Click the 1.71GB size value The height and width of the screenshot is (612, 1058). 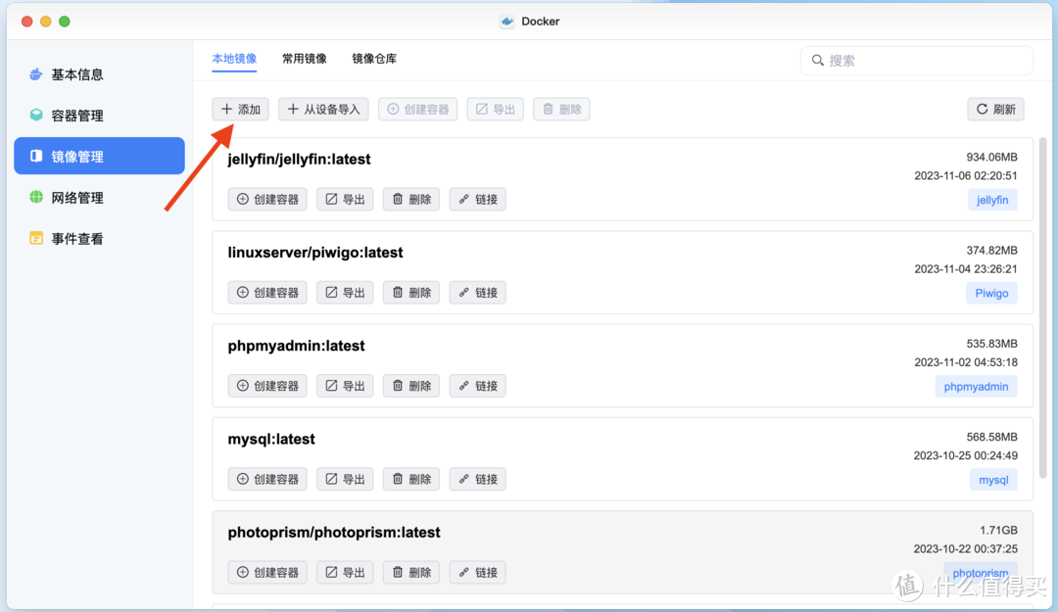coord(998,531)
